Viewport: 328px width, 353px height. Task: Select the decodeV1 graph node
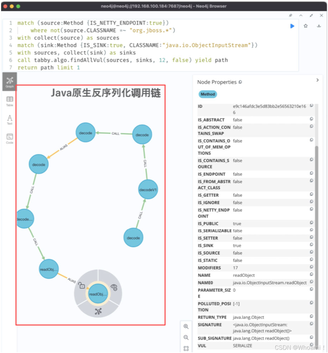click(x=148, y=190)
